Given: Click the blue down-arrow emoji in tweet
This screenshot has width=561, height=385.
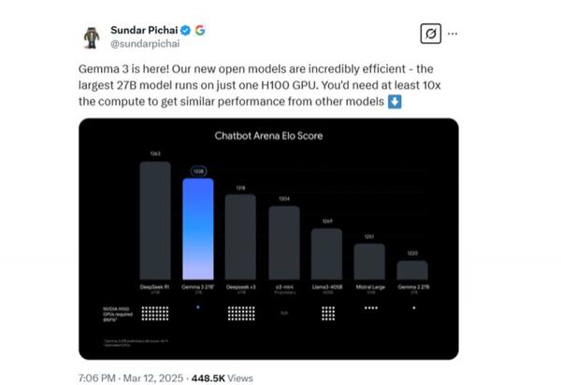Looking at the screenshot, I should (x=395, y=101).
